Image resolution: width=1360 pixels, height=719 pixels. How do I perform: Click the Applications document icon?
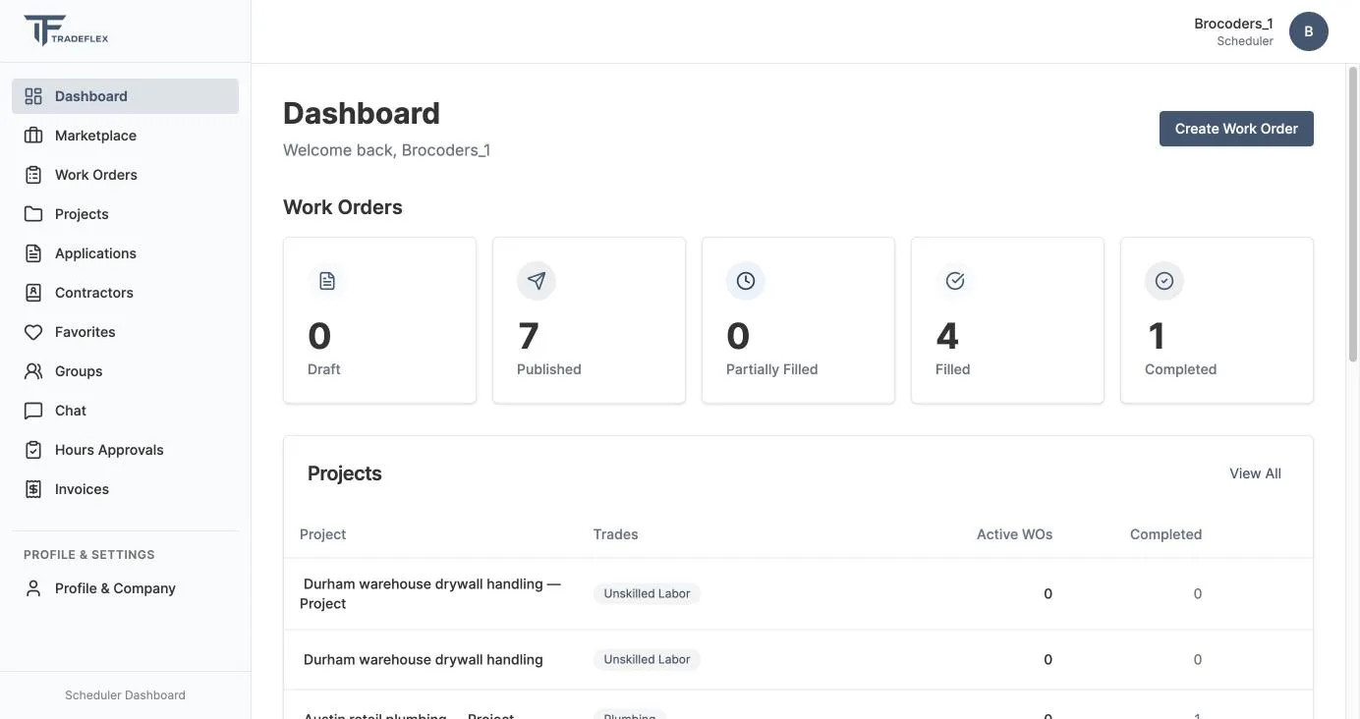point(33,253)
